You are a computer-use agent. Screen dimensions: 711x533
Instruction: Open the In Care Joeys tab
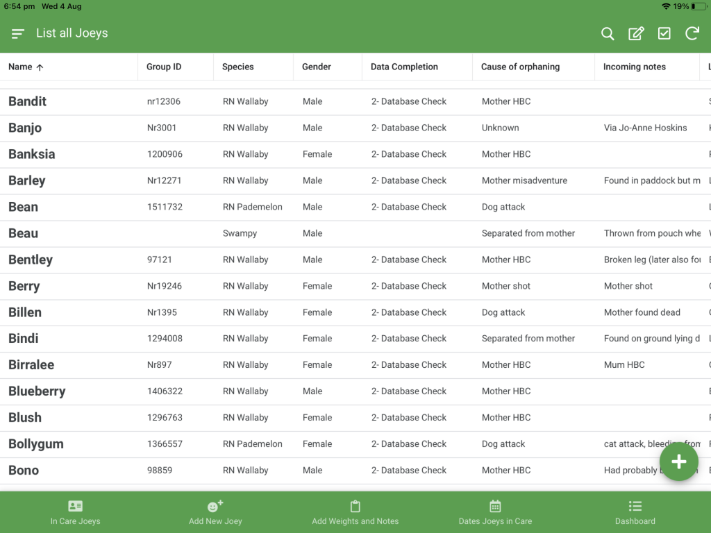(x=75, y=513)
